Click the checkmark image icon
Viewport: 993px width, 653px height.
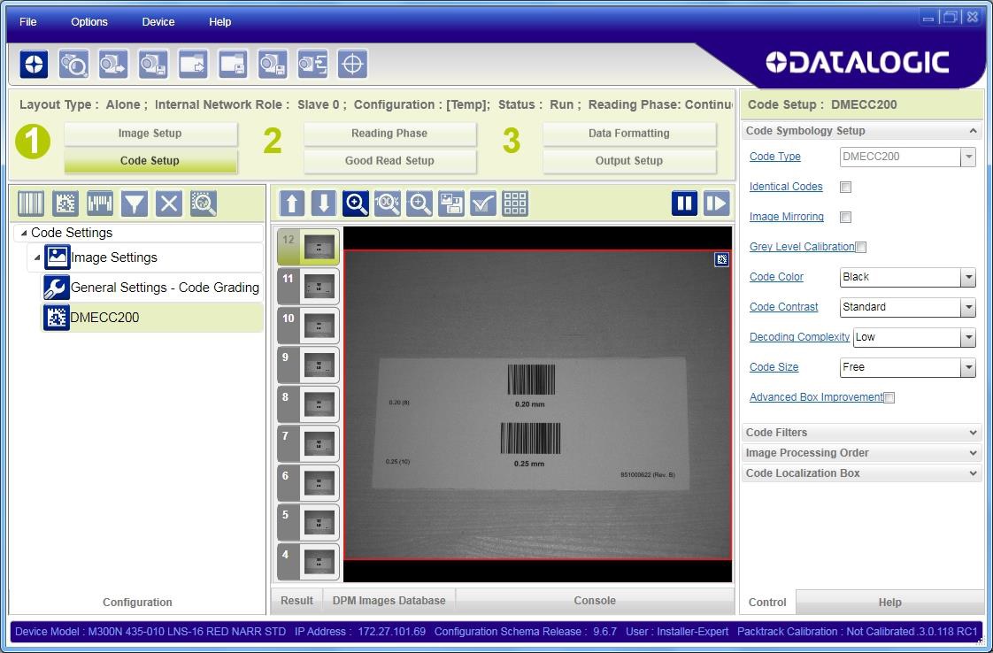click(483, 204)
